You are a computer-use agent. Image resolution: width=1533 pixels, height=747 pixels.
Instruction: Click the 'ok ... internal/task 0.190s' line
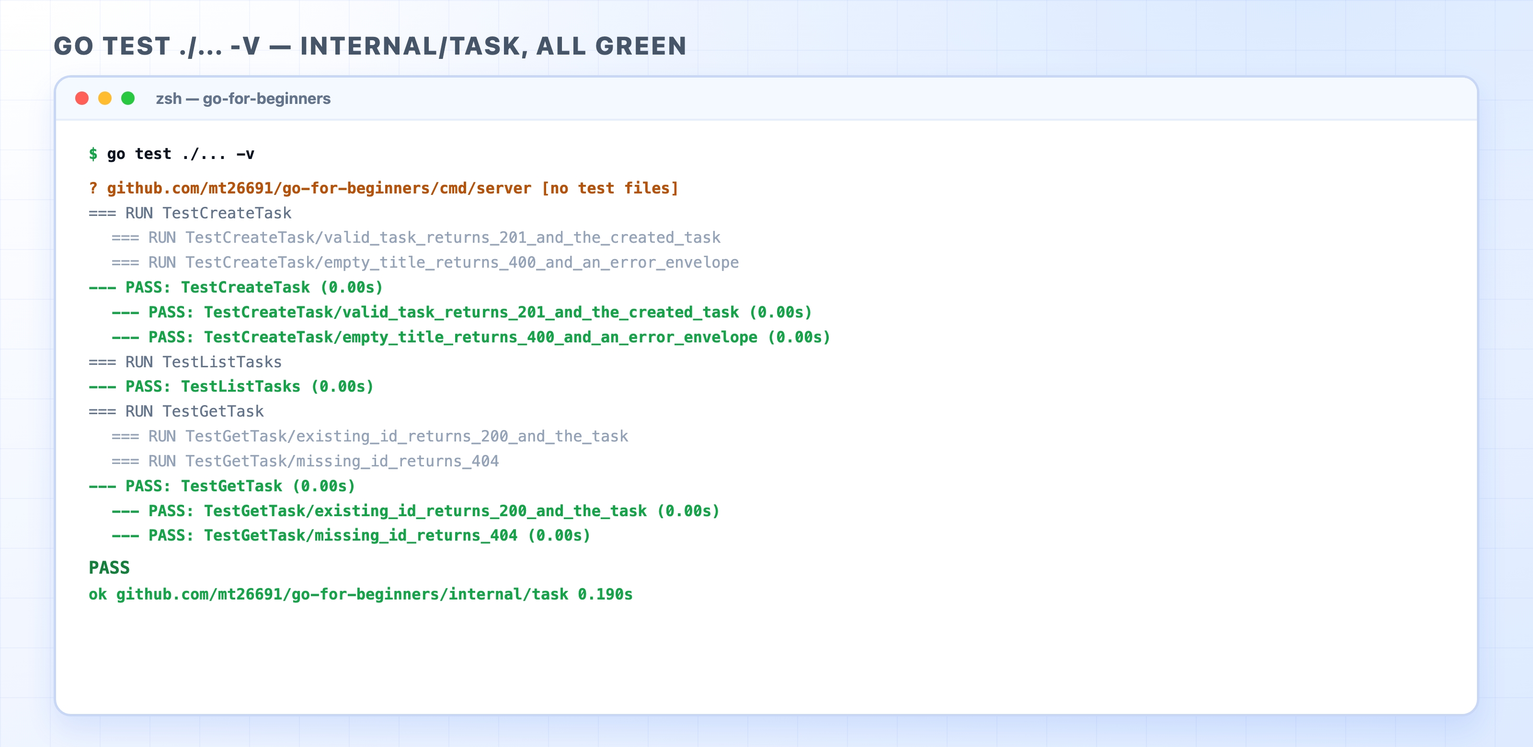coord(361,595)
